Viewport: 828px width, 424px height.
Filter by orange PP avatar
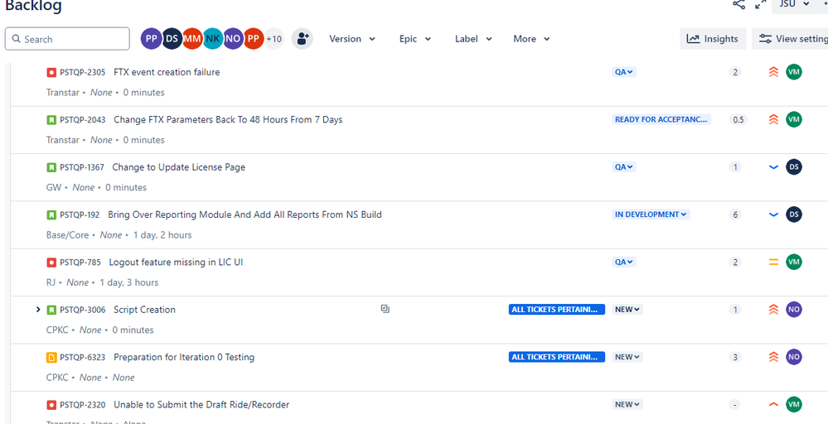[254, 38]
